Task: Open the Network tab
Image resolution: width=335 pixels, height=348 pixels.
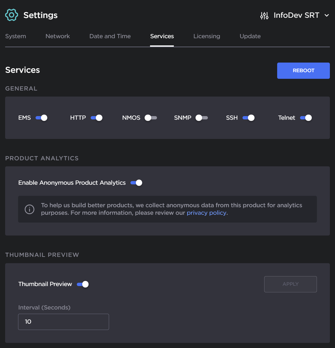Action: 58,36
